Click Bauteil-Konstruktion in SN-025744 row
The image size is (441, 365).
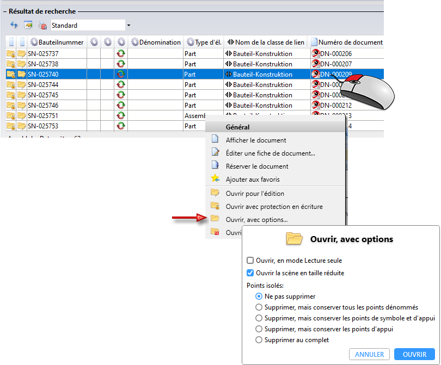pos(262,84)
